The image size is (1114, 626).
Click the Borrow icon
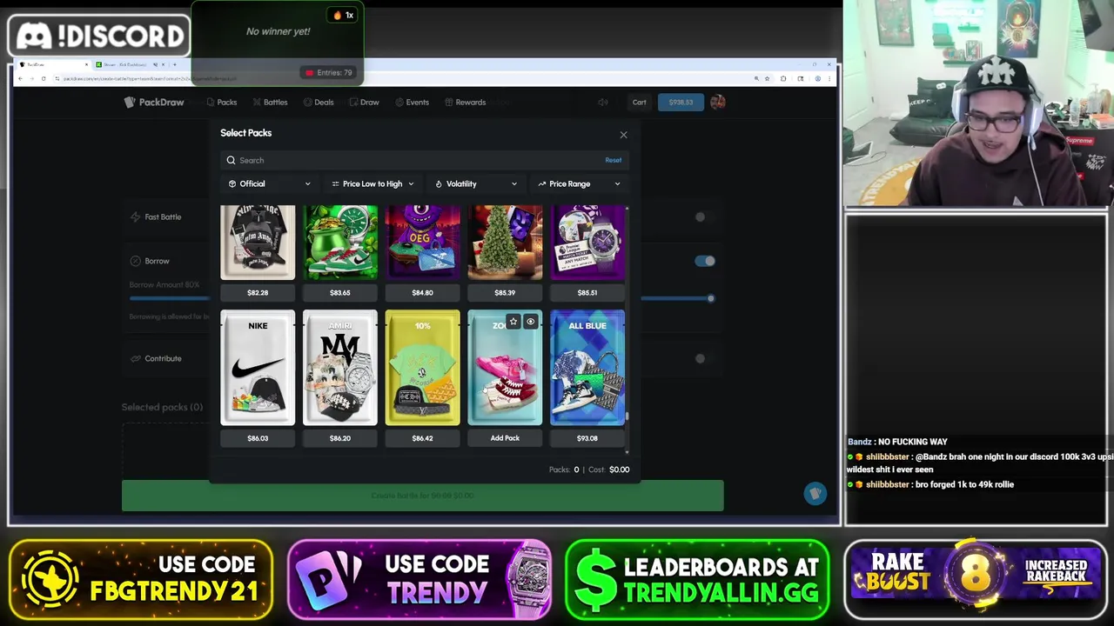click(135, 261)
